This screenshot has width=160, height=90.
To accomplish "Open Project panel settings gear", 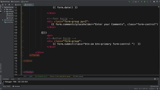I will 9,4.
